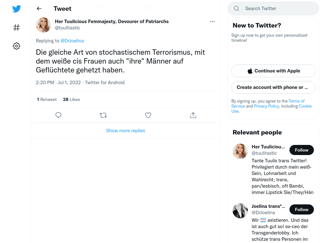The image size is (325, 243).
Task: Follow the @tuulitastic account
Action: [302, 150]
